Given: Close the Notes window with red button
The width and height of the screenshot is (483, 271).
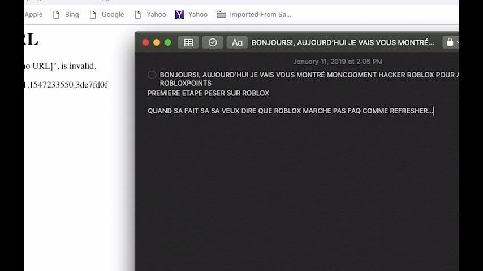Looking at the screenshot, I should 145,42.
